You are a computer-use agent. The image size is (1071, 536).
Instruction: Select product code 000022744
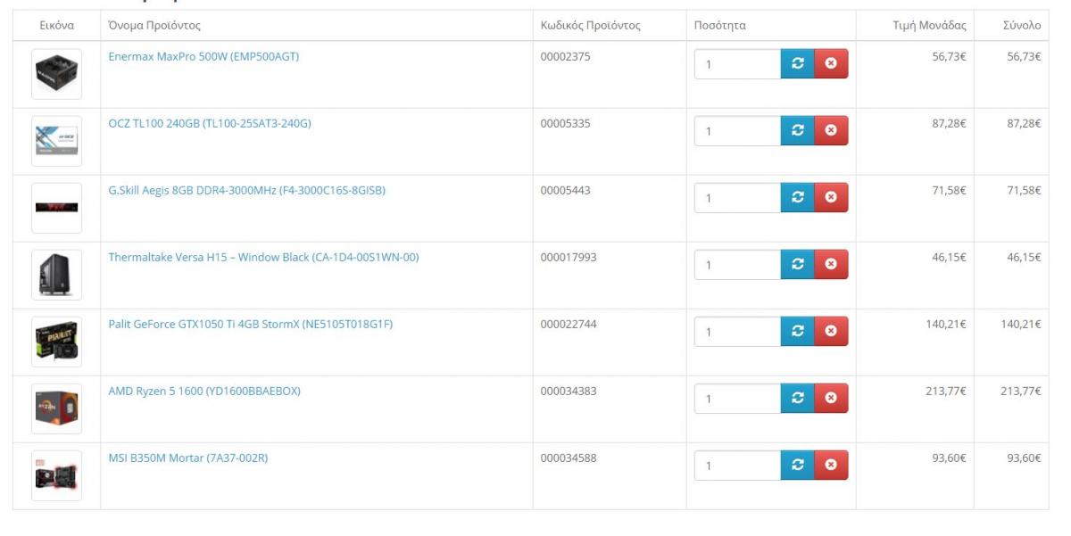pos(569,324)
